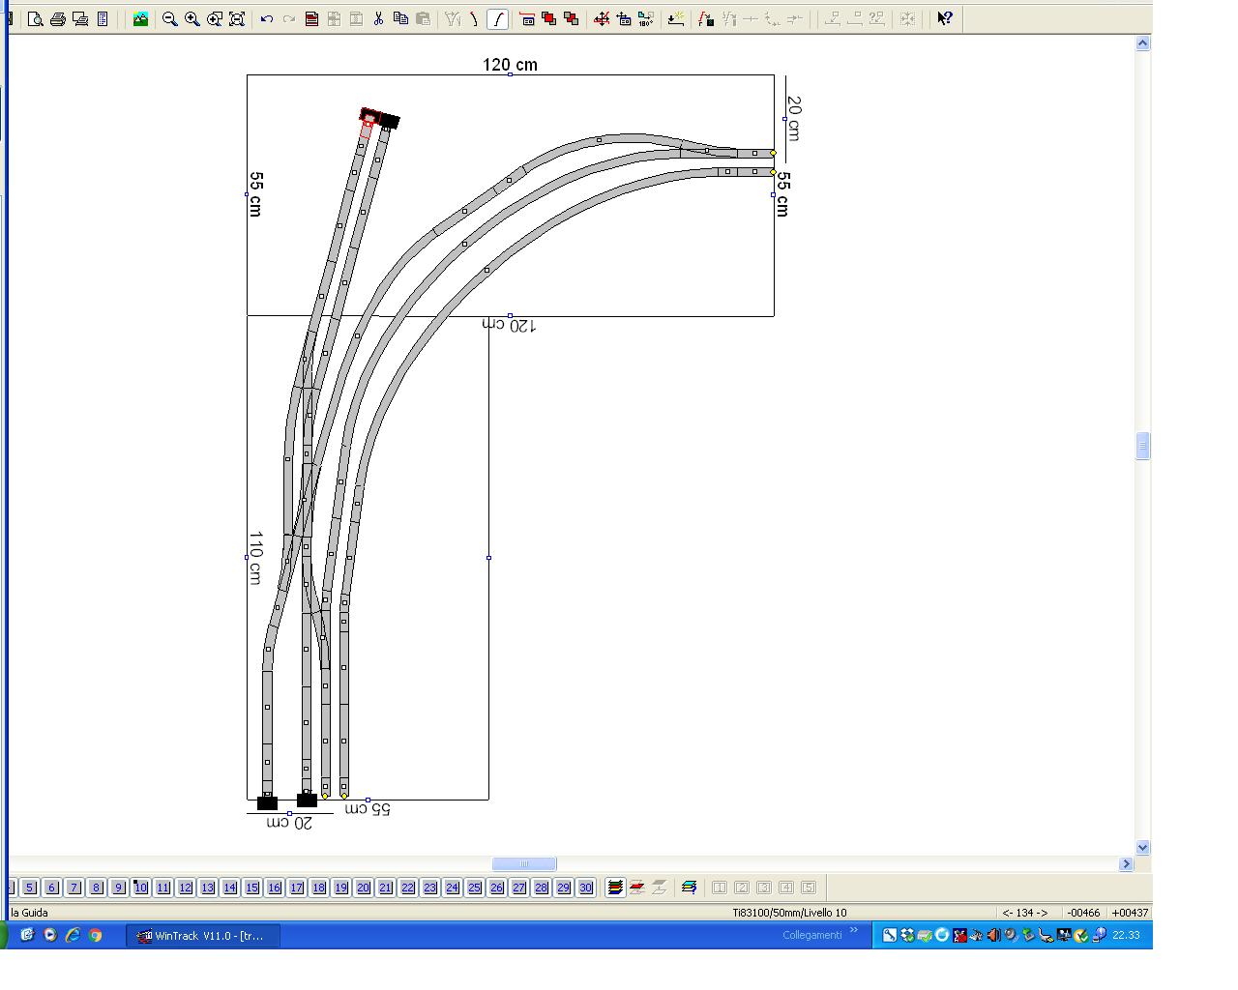Viewport: 1238px width, 990px height.
Task: Click the copy icon
Action: [x=400, y=18]
